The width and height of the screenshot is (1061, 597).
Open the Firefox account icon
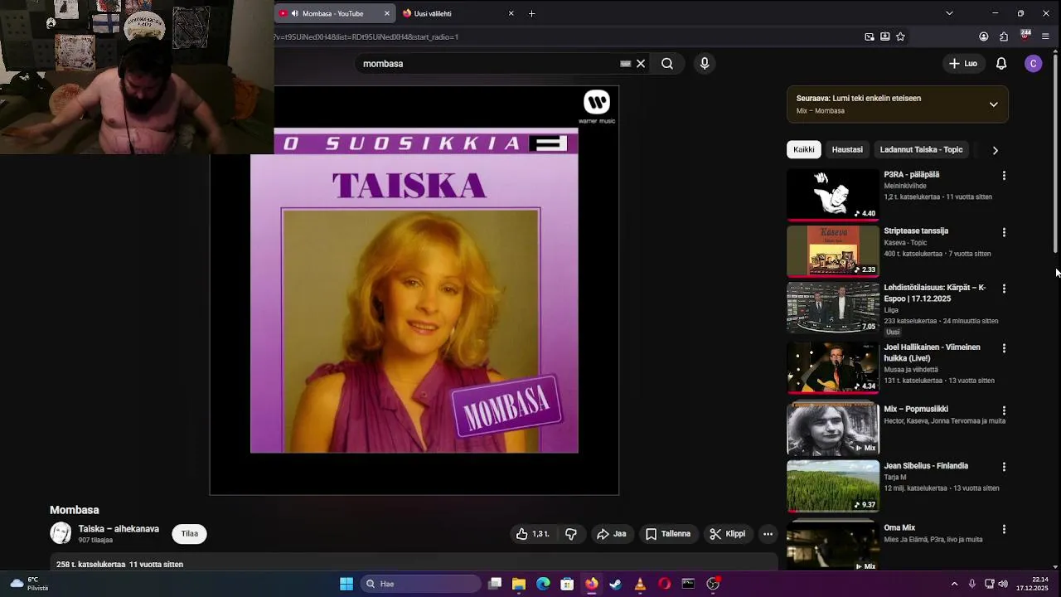pos(984,36)
